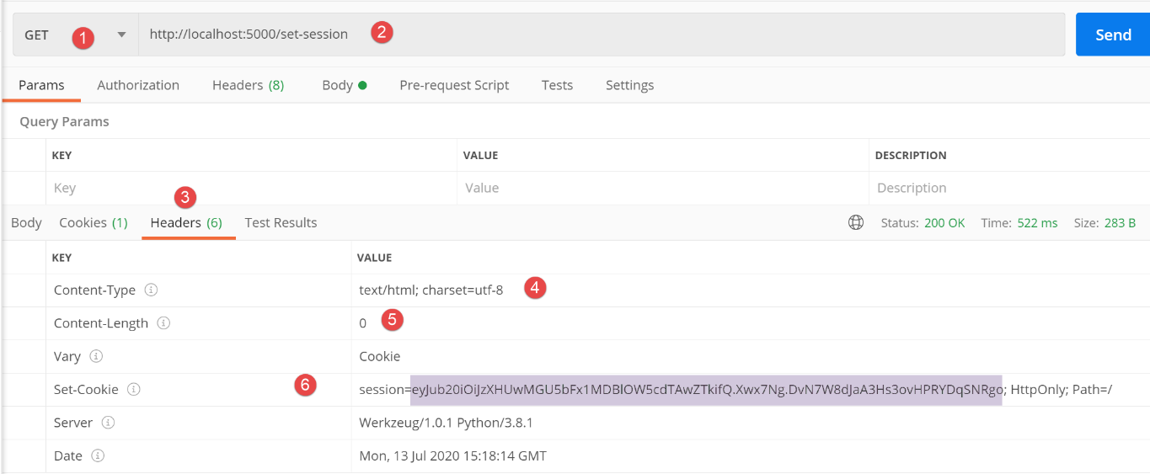1150x474 pixels.
Task: Switch to the Authorization tab
Action: tap(138, 85)
